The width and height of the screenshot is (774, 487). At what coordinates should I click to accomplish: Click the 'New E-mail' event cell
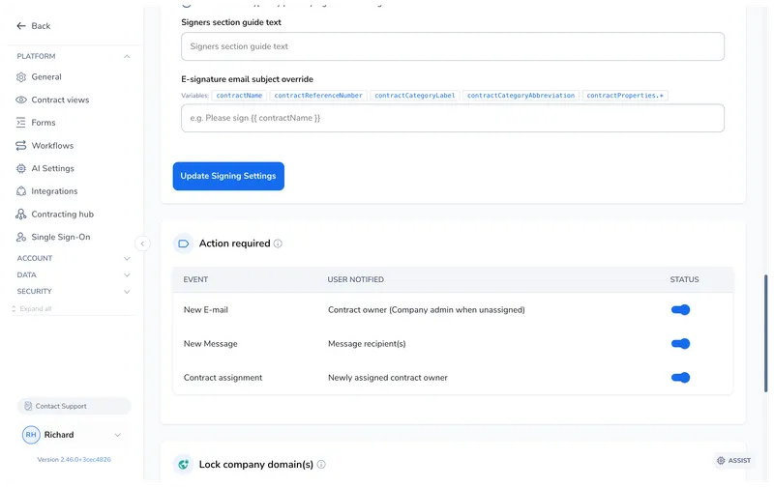click(206, 310)
